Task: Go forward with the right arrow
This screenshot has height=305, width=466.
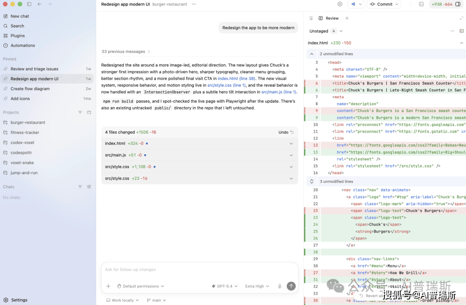Action: coord(50,4)
